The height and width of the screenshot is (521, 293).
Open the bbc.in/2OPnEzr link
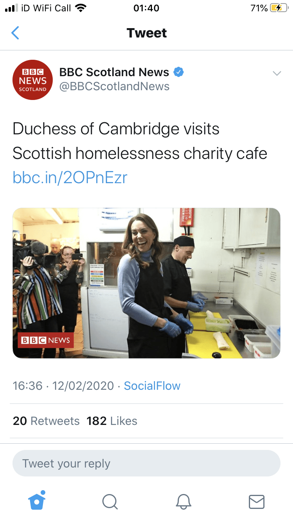coord(70,178)
